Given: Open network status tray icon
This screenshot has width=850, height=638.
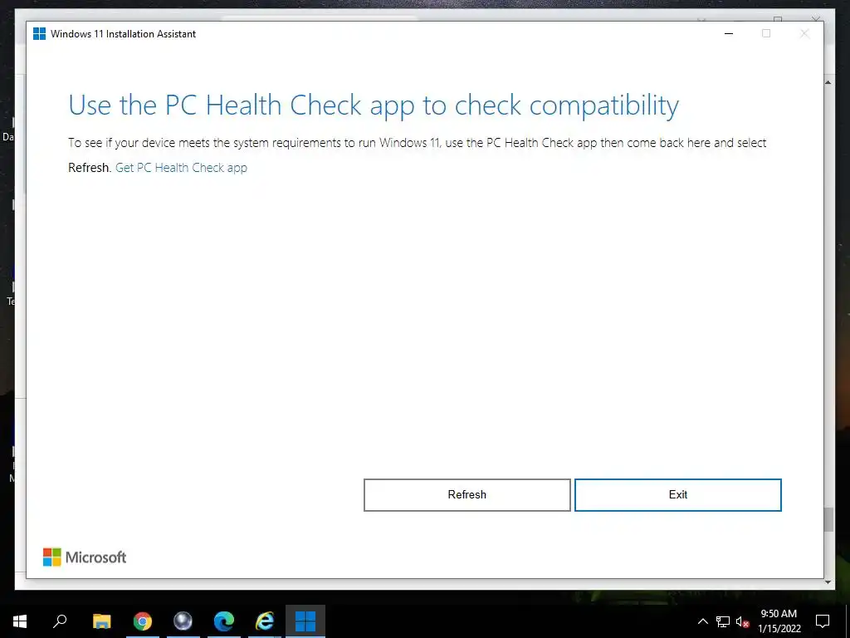Looking at the screenshot, I should (x=723, y=621).
